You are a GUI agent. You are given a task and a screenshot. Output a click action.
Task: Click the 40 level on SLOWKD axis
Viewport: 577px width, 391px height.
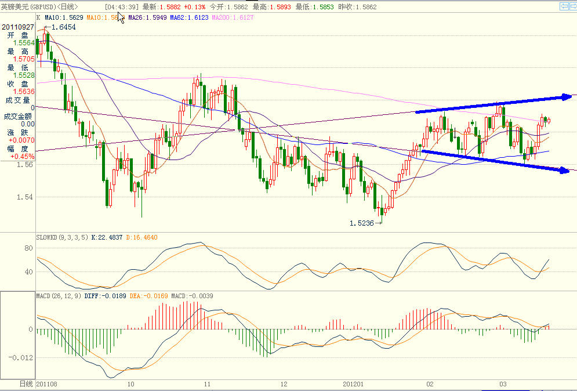click(x=28, y=272)
